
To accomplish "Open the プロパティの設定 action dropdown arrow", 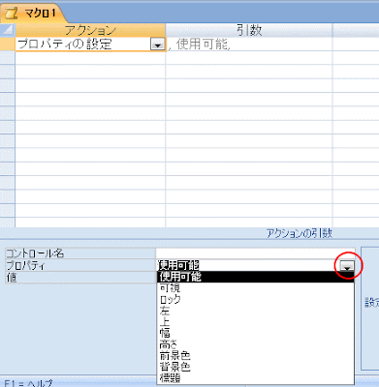I will [x=157, y=45].
